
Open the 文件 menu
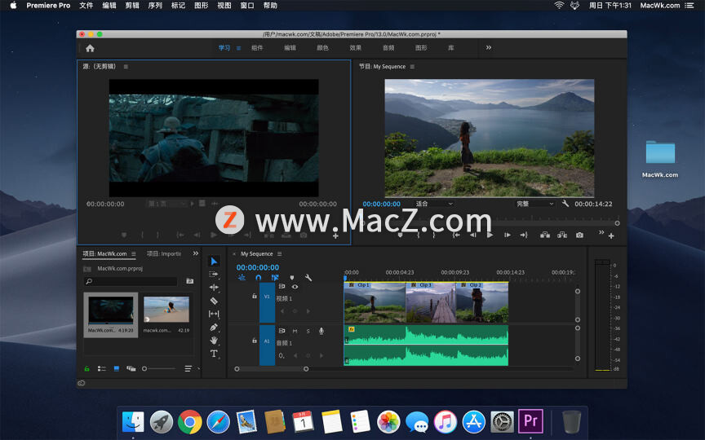86,6
